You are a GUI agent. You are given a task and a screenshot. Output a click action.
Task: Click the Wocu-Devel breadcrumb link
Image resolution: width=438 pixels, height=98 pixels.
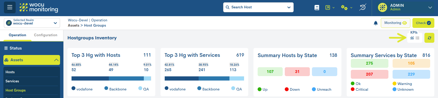tap(78, 20)
